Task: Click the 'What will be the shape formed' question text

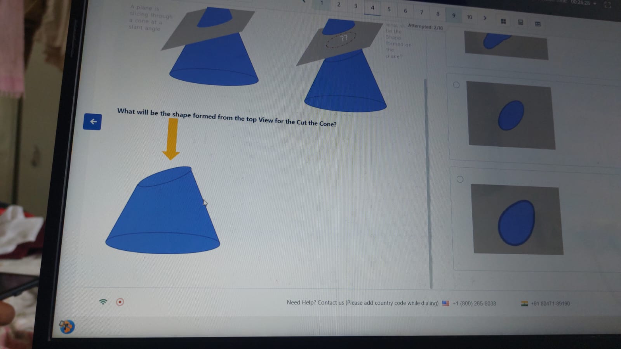Action: coord(227,117)
